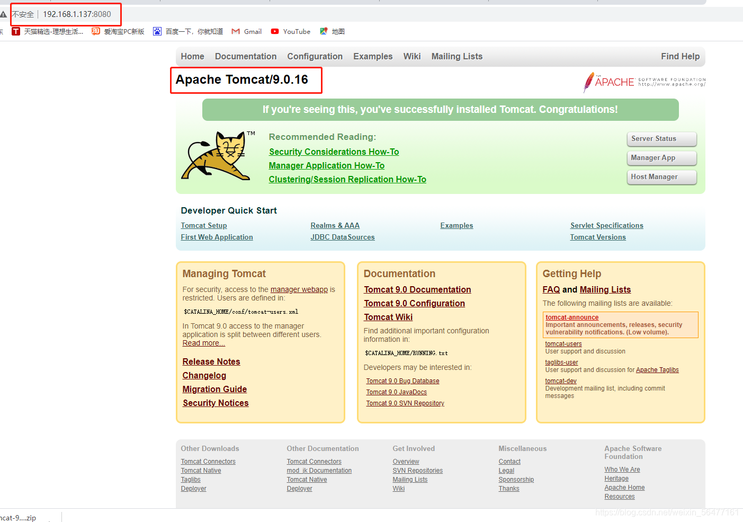The width and height of the screenshot is (743, 522).
Task: Open the taglibs-user mailing list link
Action: tap(561, 362)
